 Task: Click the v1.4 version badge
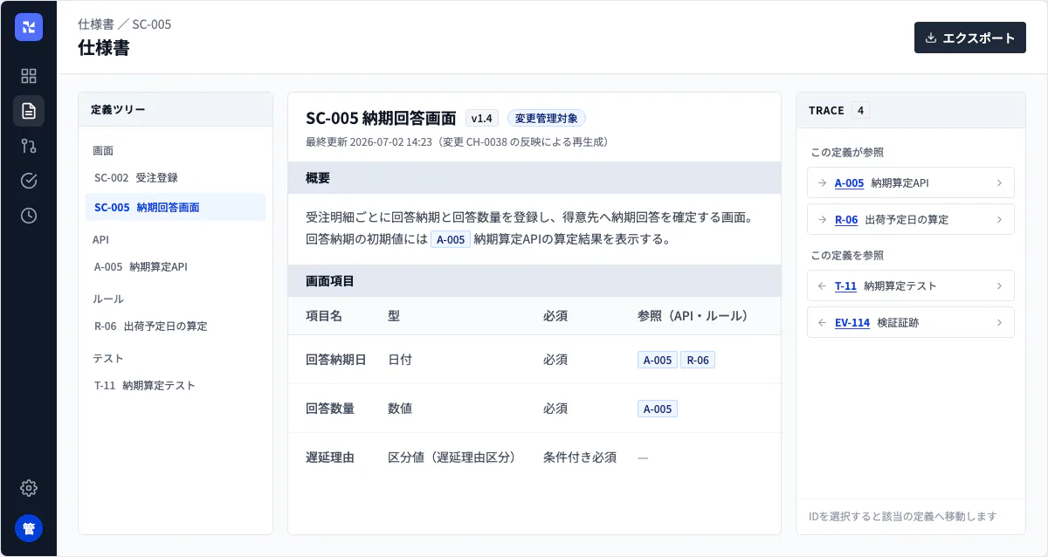pos(482,118)
